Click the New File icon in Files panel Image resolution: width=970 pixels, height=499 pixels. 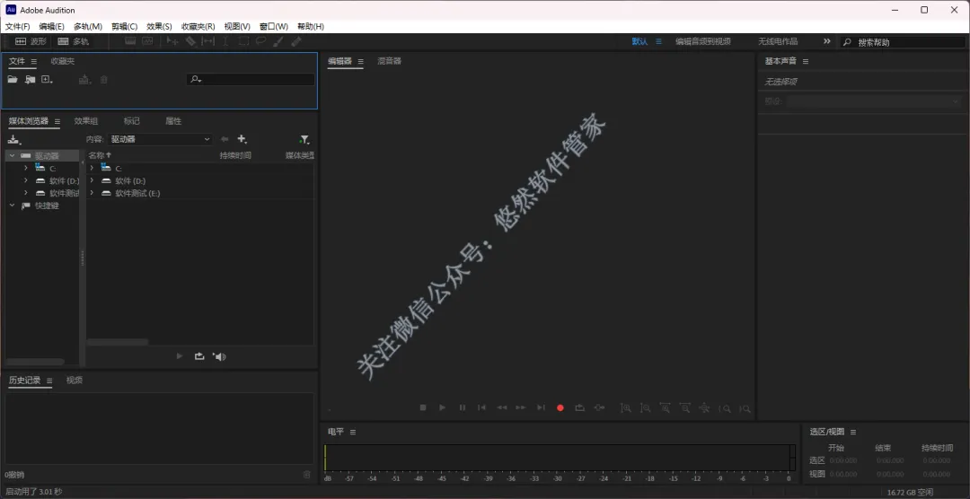pyautogui.click(x=47, y=79)
